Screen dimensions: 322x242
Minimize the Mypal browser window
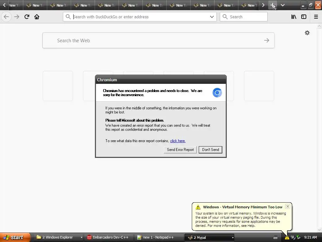[303, 5]
